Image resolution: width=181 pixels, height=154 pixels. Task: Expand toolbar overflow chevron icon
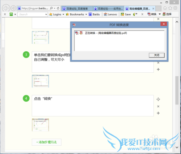(136, 14)
